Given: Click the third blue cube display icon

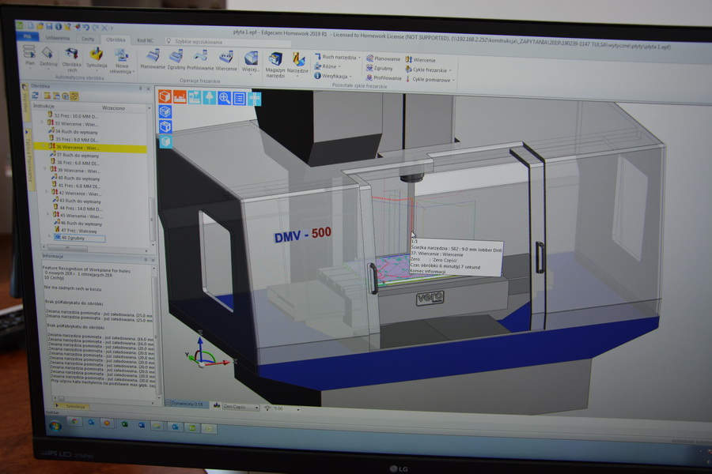Looking at the screenshot, I should [x=165, y=126].
